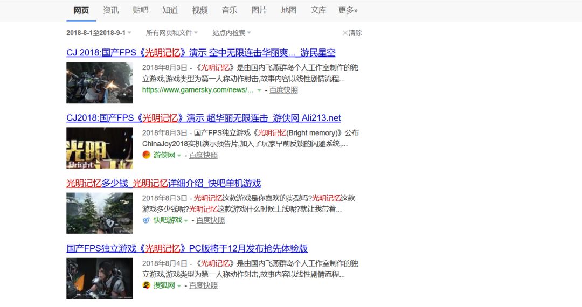Click the thumbnail of the 搜狐网 result
The height and width of the screenshot is (307, 582).
100,278
